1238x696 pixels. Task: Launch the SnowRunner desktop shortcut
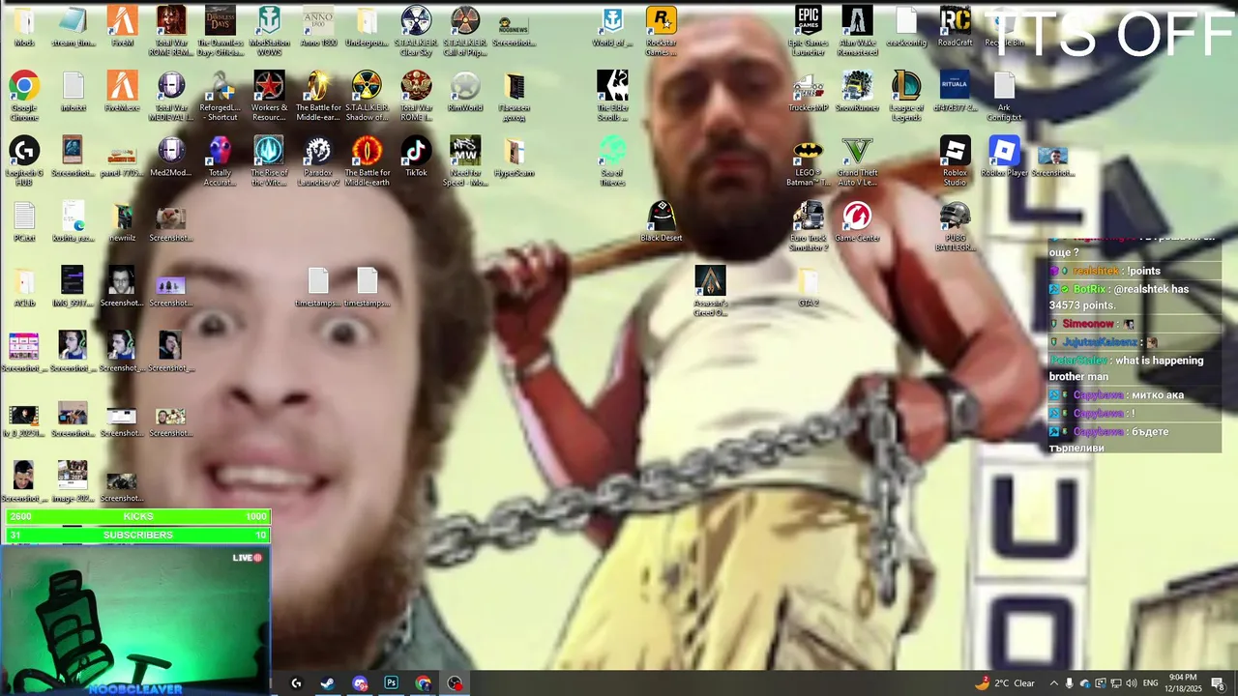(x=857, y=92)
